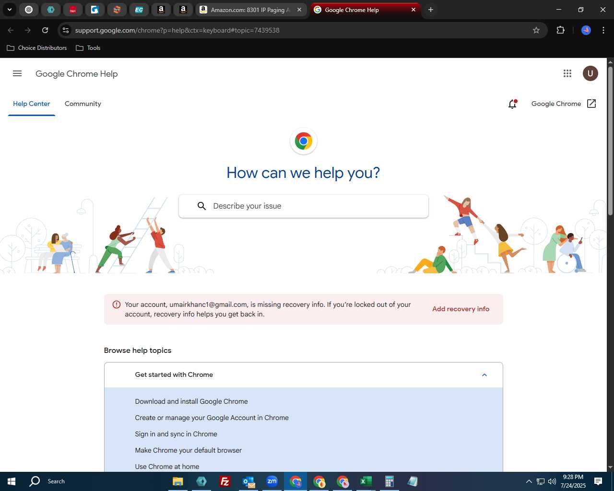The width and height of the screenshot is (614, 491).
Task: Open Zoom from the taskbar
Action: pos(272,481)
